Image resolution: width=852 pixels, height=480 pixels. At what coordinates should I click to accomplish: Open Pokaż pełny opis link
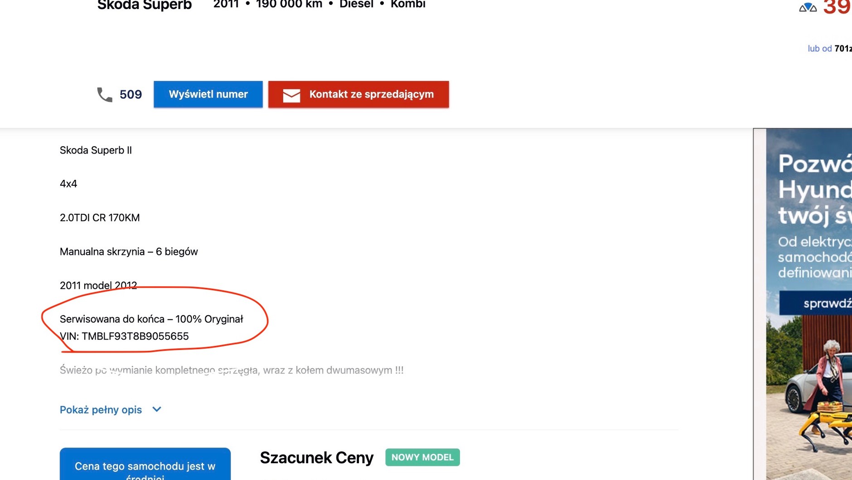[101, 409]
